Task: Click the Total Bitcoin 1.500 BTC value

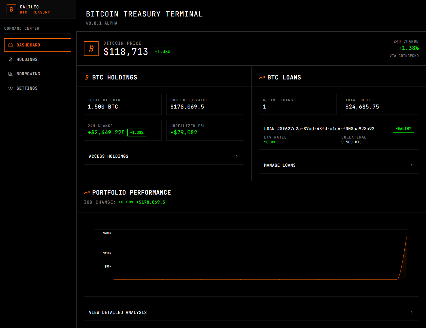Action: click(103, 107)
